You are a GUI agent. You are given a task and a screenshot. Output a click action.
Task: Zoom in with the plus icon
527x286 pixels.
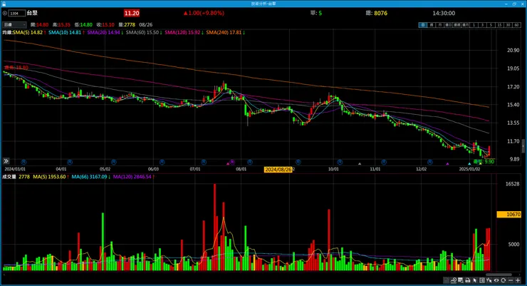[518, 280]
